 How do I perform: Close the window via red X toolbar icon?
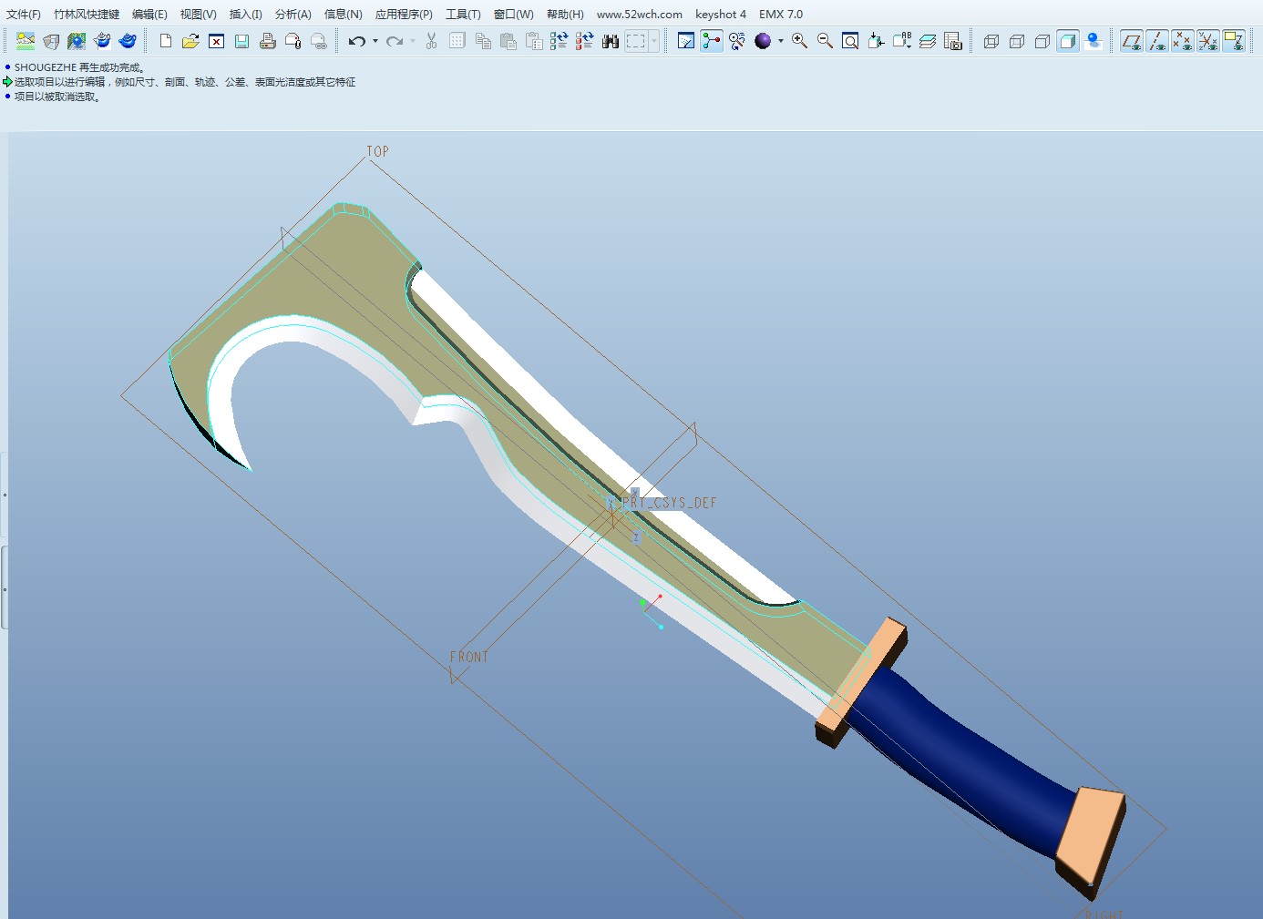[x=216, y=41]
